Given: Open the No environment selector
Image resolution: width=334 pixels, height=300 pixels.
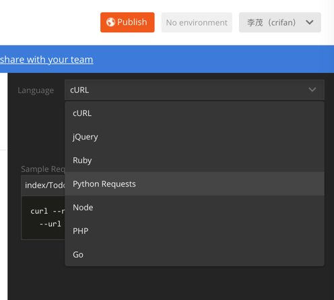Looking at the screenshot, I should (197, 22).
